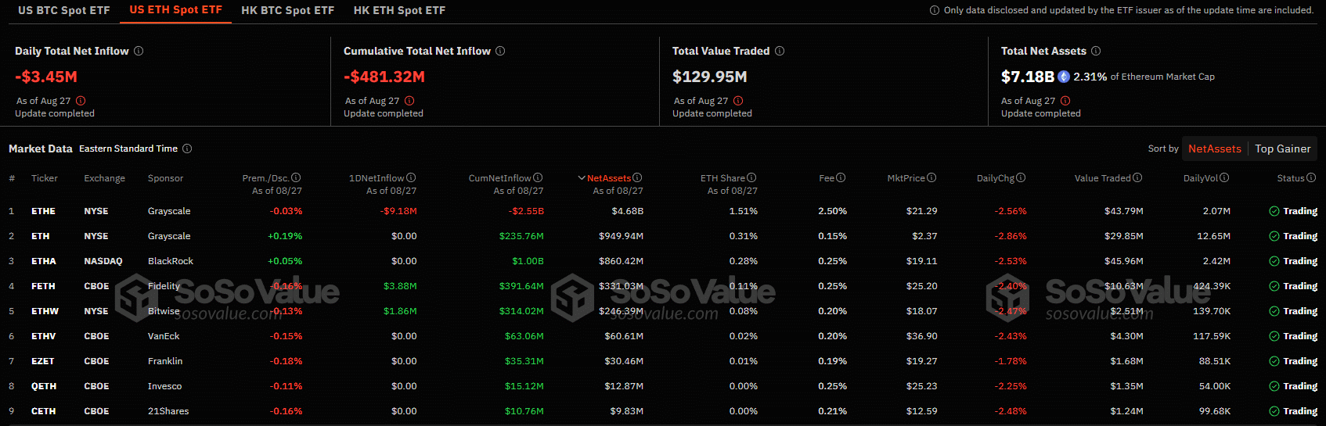Sort by 1DNetInflow column header
This screenshot has height=426, width=1326.
[x=377, y=178]
